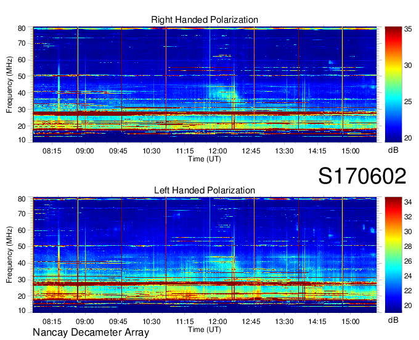Click the dB unit label of Left Handed colorbar

tap(393, 320)
